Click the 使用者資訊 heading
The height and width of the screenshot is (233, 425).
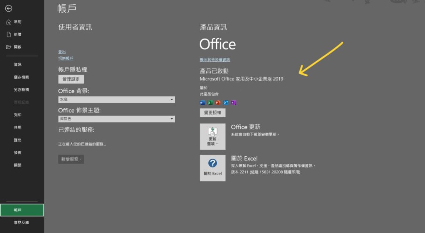pyautogui.click(x=75, y=27)
